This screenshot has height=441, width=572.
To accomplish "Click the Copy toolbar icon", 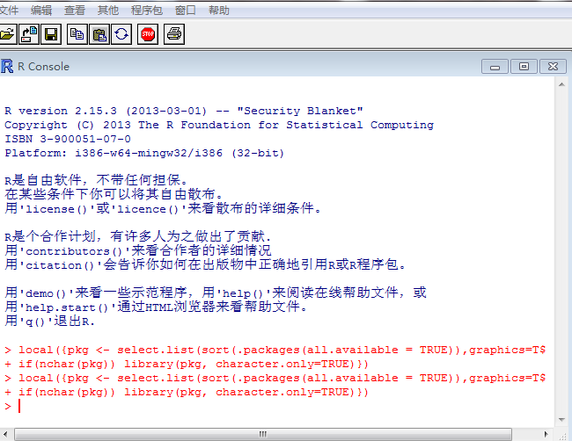I will 77,34.
